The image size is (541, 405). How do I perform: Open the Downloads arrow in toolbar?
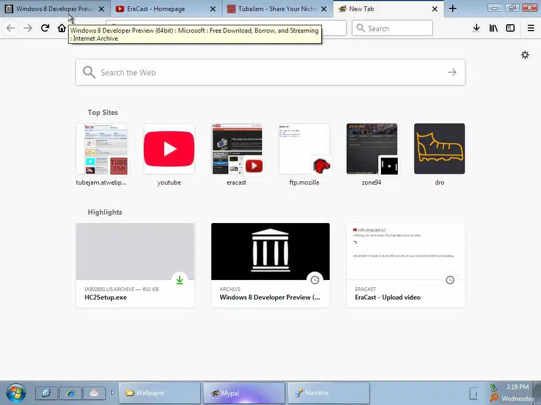[477, 28]
